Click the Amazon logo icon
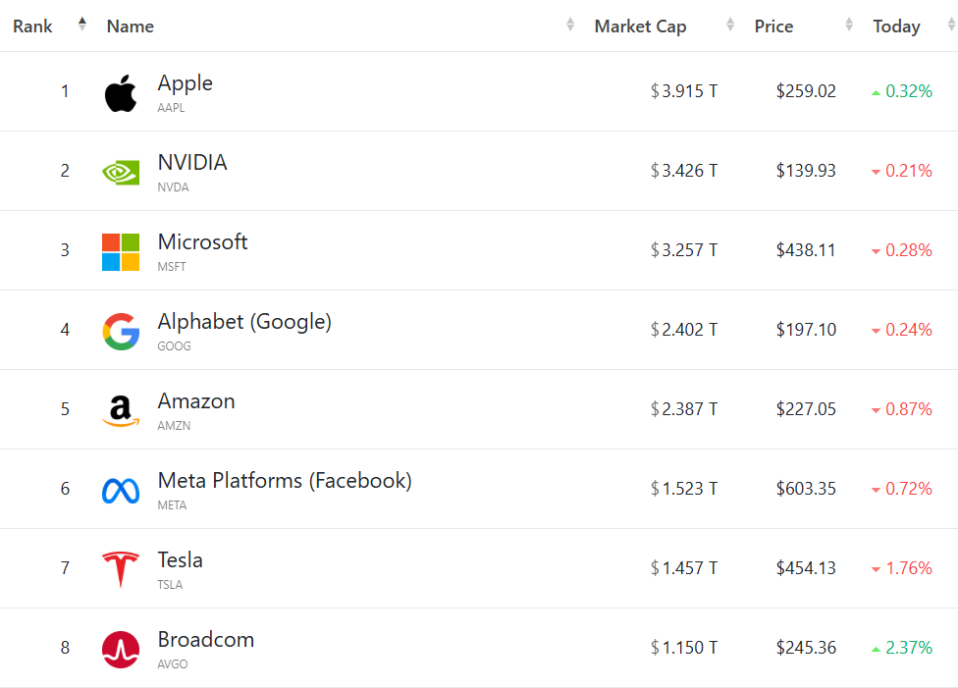 point(121,410)
